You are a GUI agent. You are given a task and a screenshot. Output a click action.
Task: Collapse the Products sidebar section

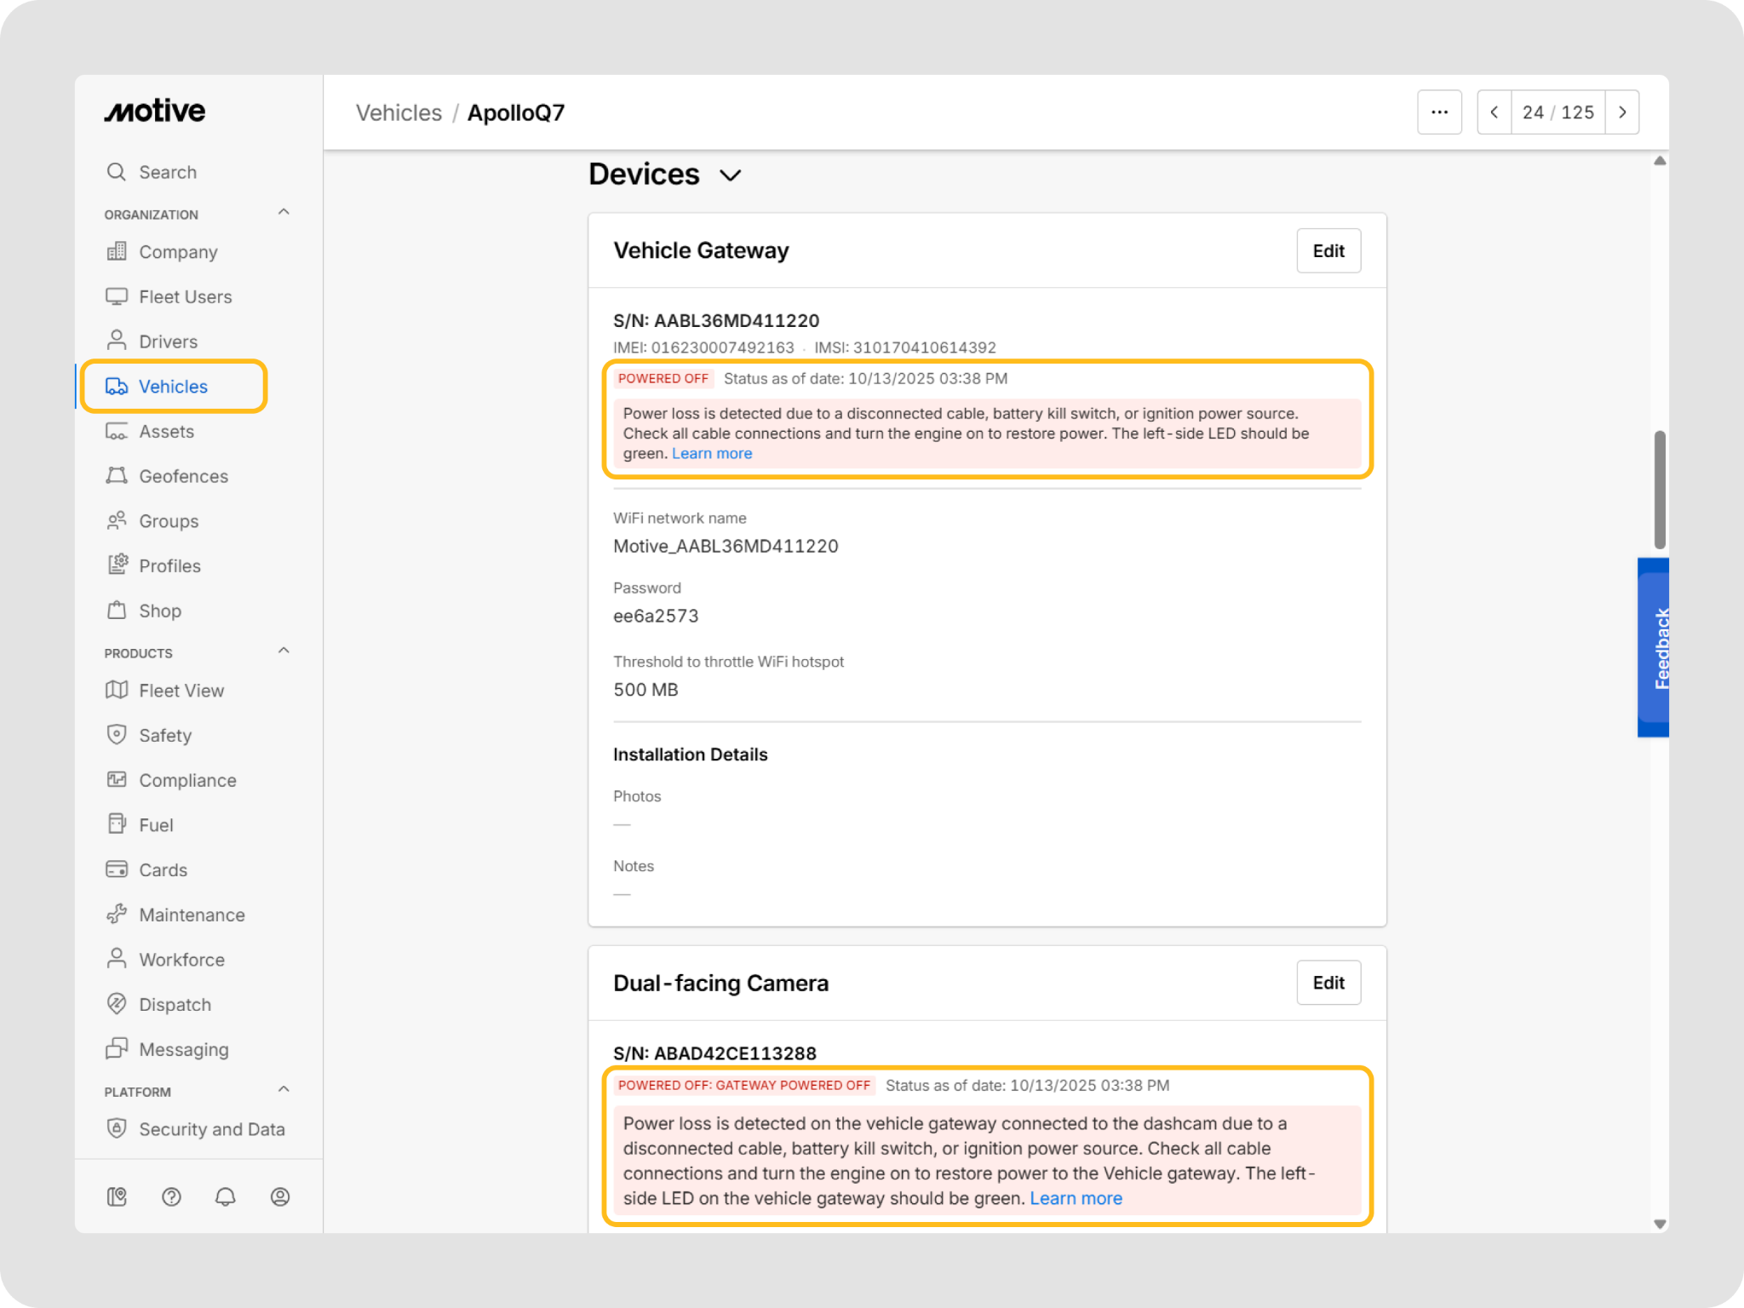284,651
